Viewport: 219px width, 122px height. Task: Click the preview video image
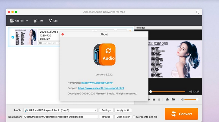coord(175,59)
